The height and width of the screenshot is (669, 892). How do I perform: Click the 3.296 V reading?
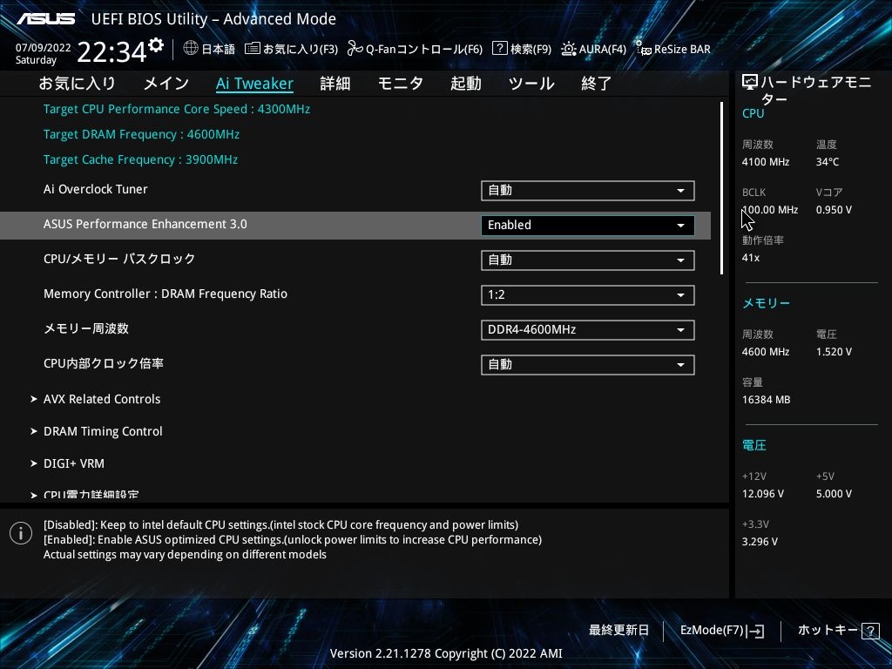[x=760, y=542]
